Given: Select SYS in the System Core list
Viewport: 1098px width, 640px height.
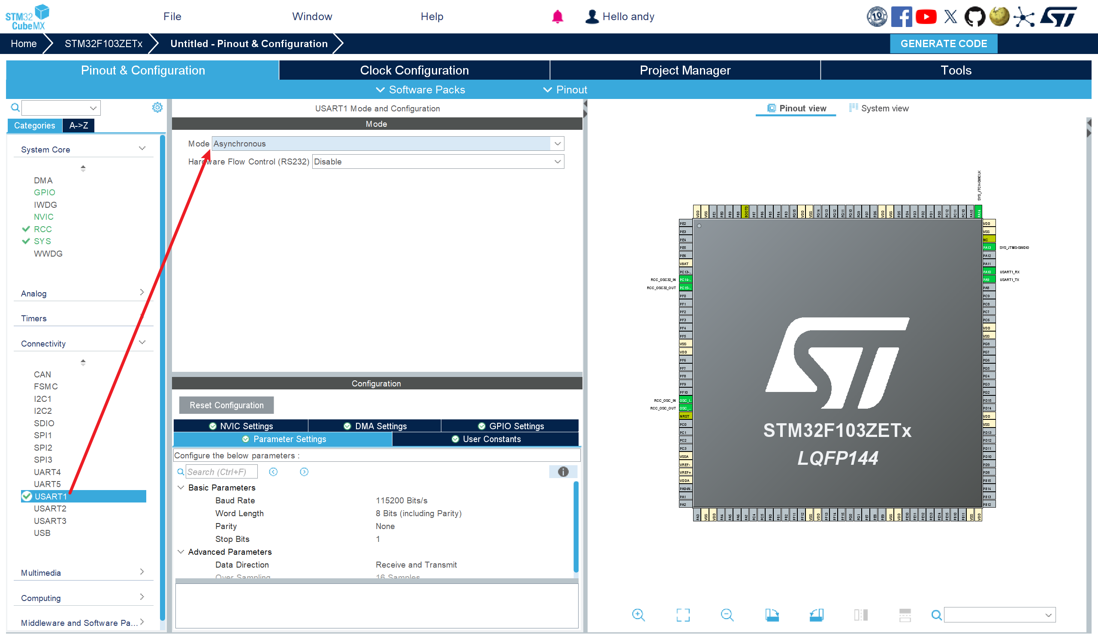Looking at the screenshot, I should coord(42,241).
